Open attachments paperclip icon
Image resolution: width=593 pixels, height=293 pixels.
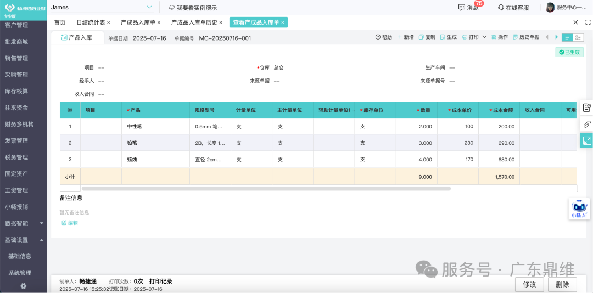[586, 124]
